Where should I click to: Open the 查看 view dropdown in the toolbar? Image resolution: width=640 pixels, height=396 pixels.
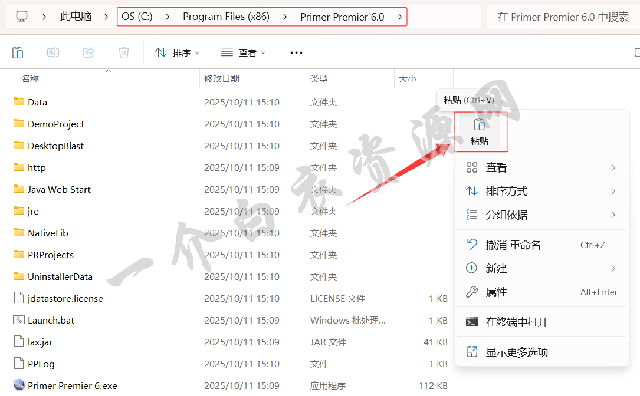click(x=244, y=52)
